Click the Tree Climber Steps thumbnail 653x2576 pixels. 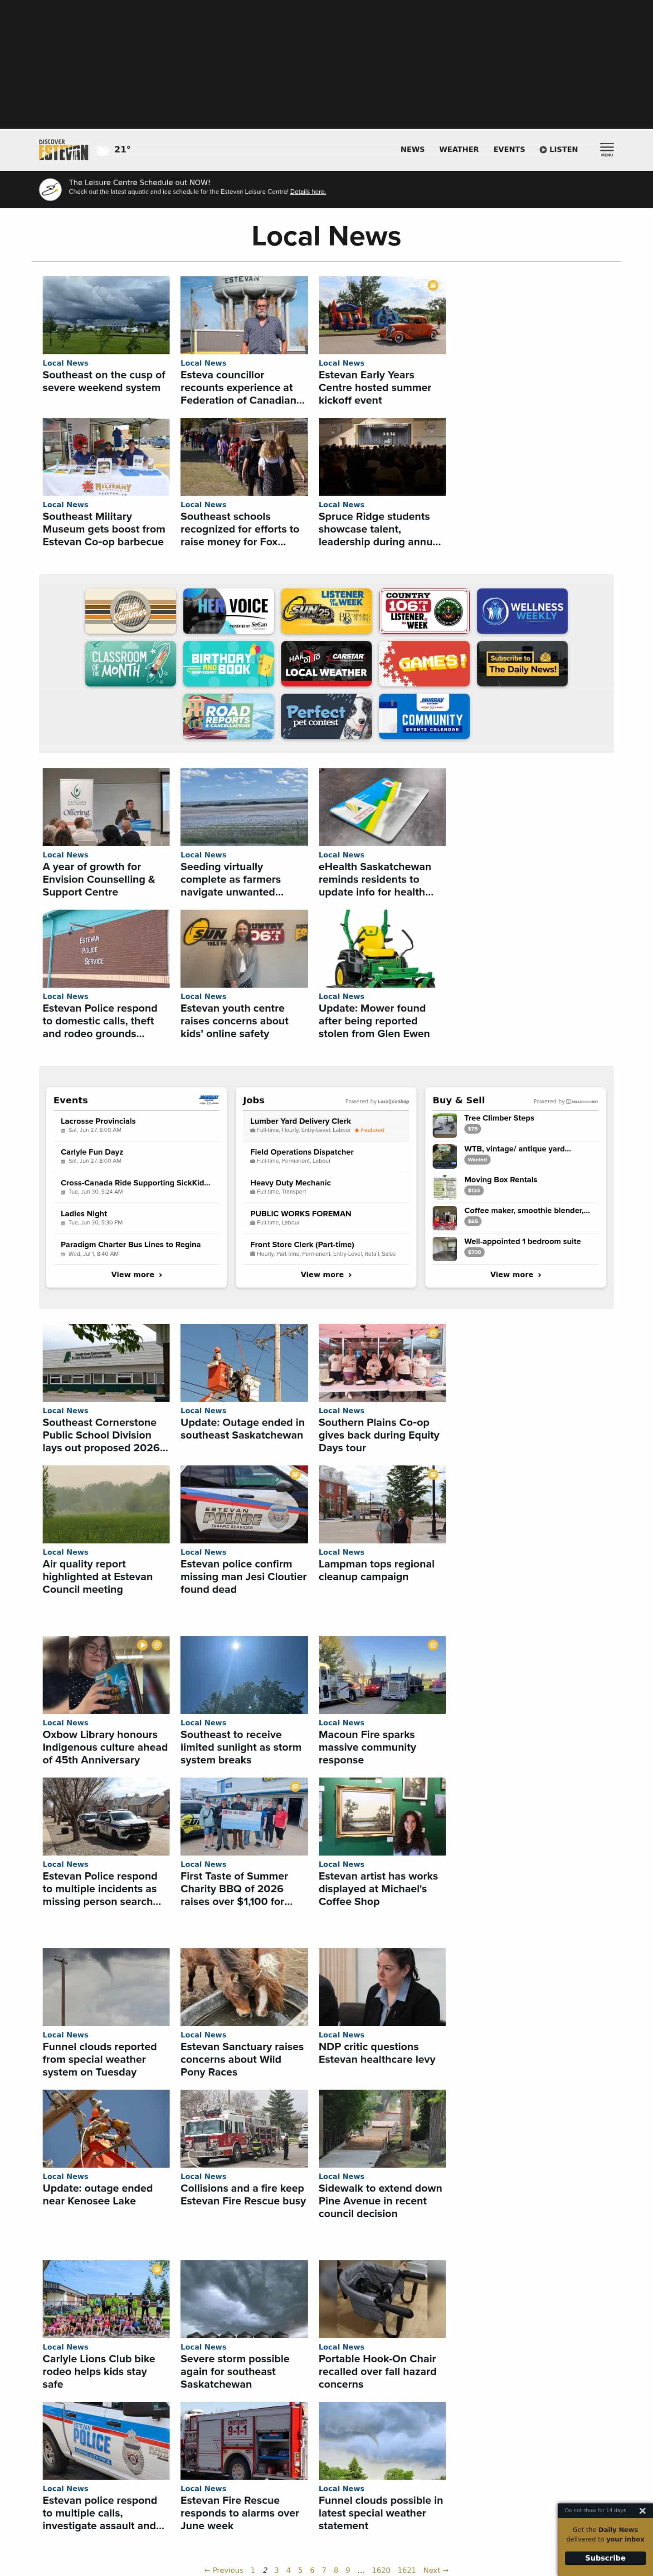(445, 1126)
